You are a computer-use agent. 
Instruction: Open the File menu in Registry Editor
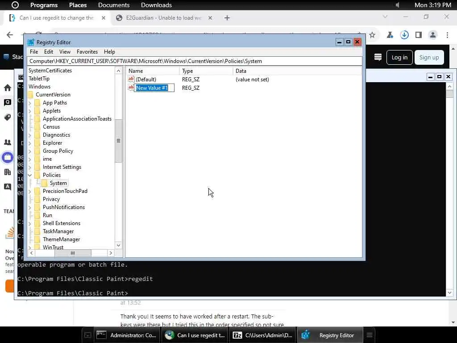pyautogui.click(x=34, y=52)
